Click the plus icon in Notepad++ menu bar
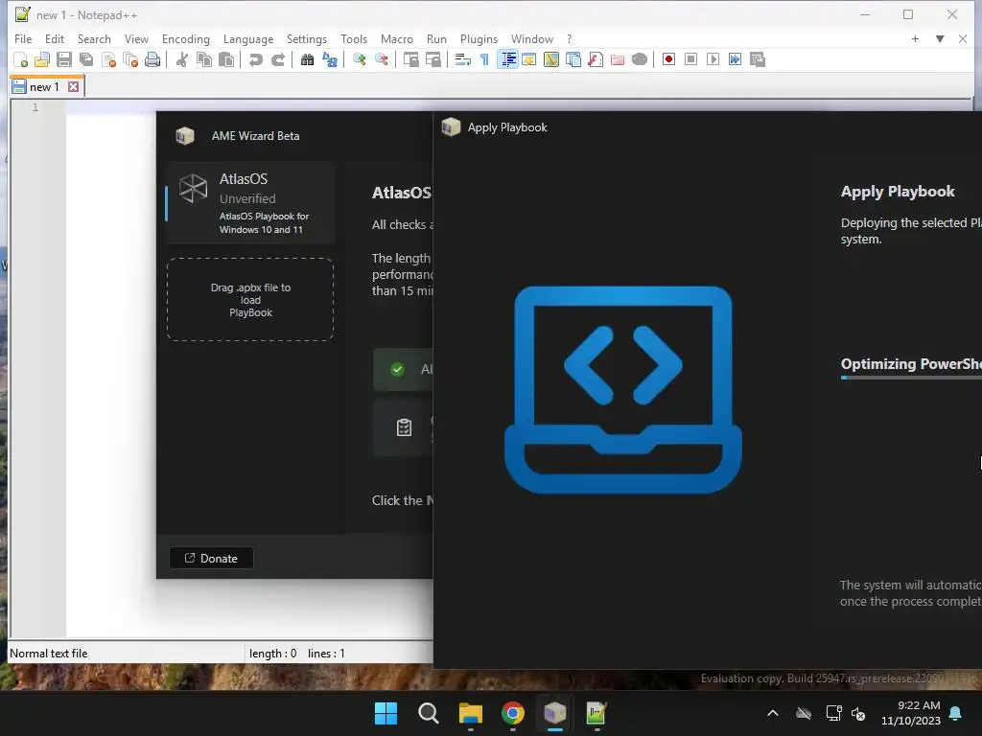 (915, 38)
